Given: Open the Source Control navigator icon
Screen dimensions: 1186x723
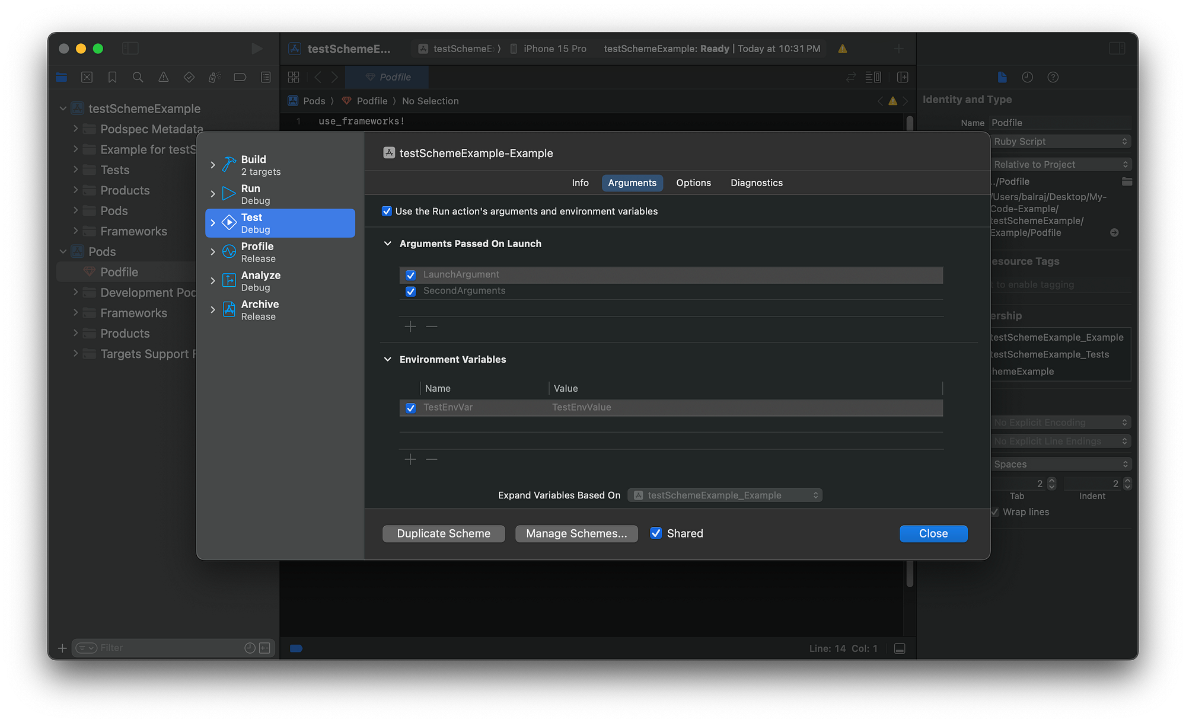Looking at the screenshot, I should 87,77.
